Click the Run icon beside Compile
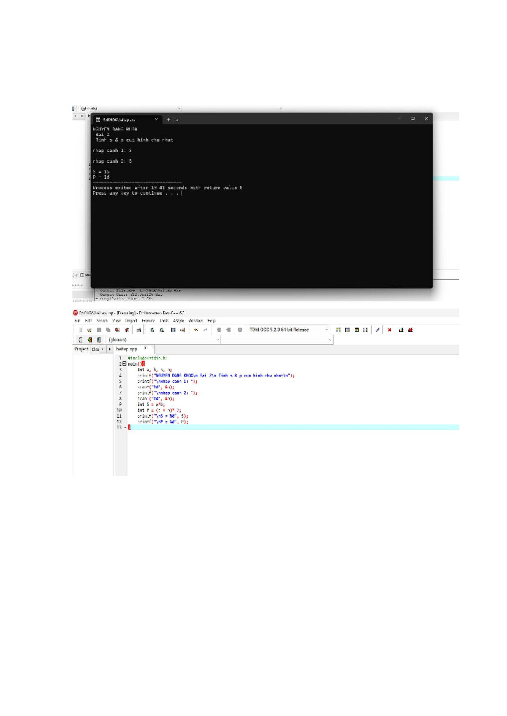 click(x=347, y=330)
